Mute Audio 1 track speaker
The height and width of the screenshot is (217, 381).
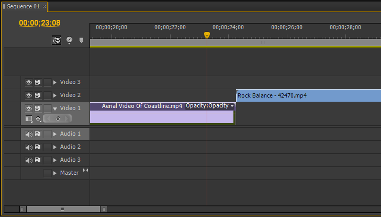click(29, 134)
